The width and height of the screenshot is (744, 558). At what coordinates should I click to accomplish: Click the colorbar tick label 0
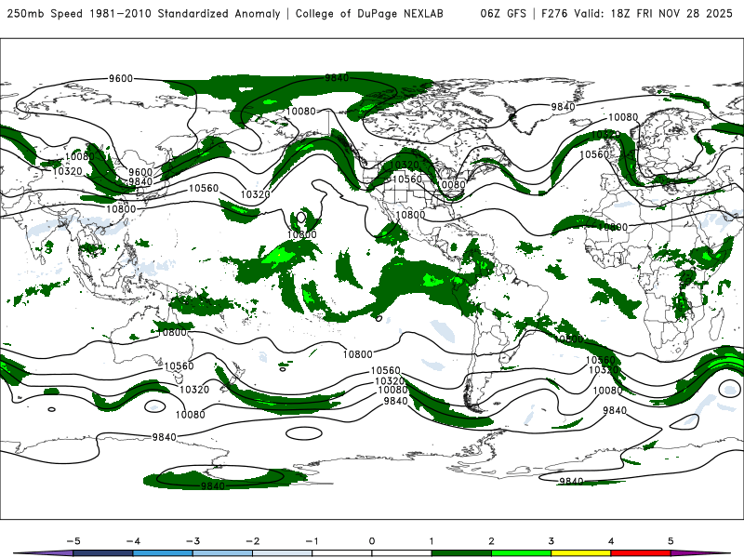click(x=371, y=541)
